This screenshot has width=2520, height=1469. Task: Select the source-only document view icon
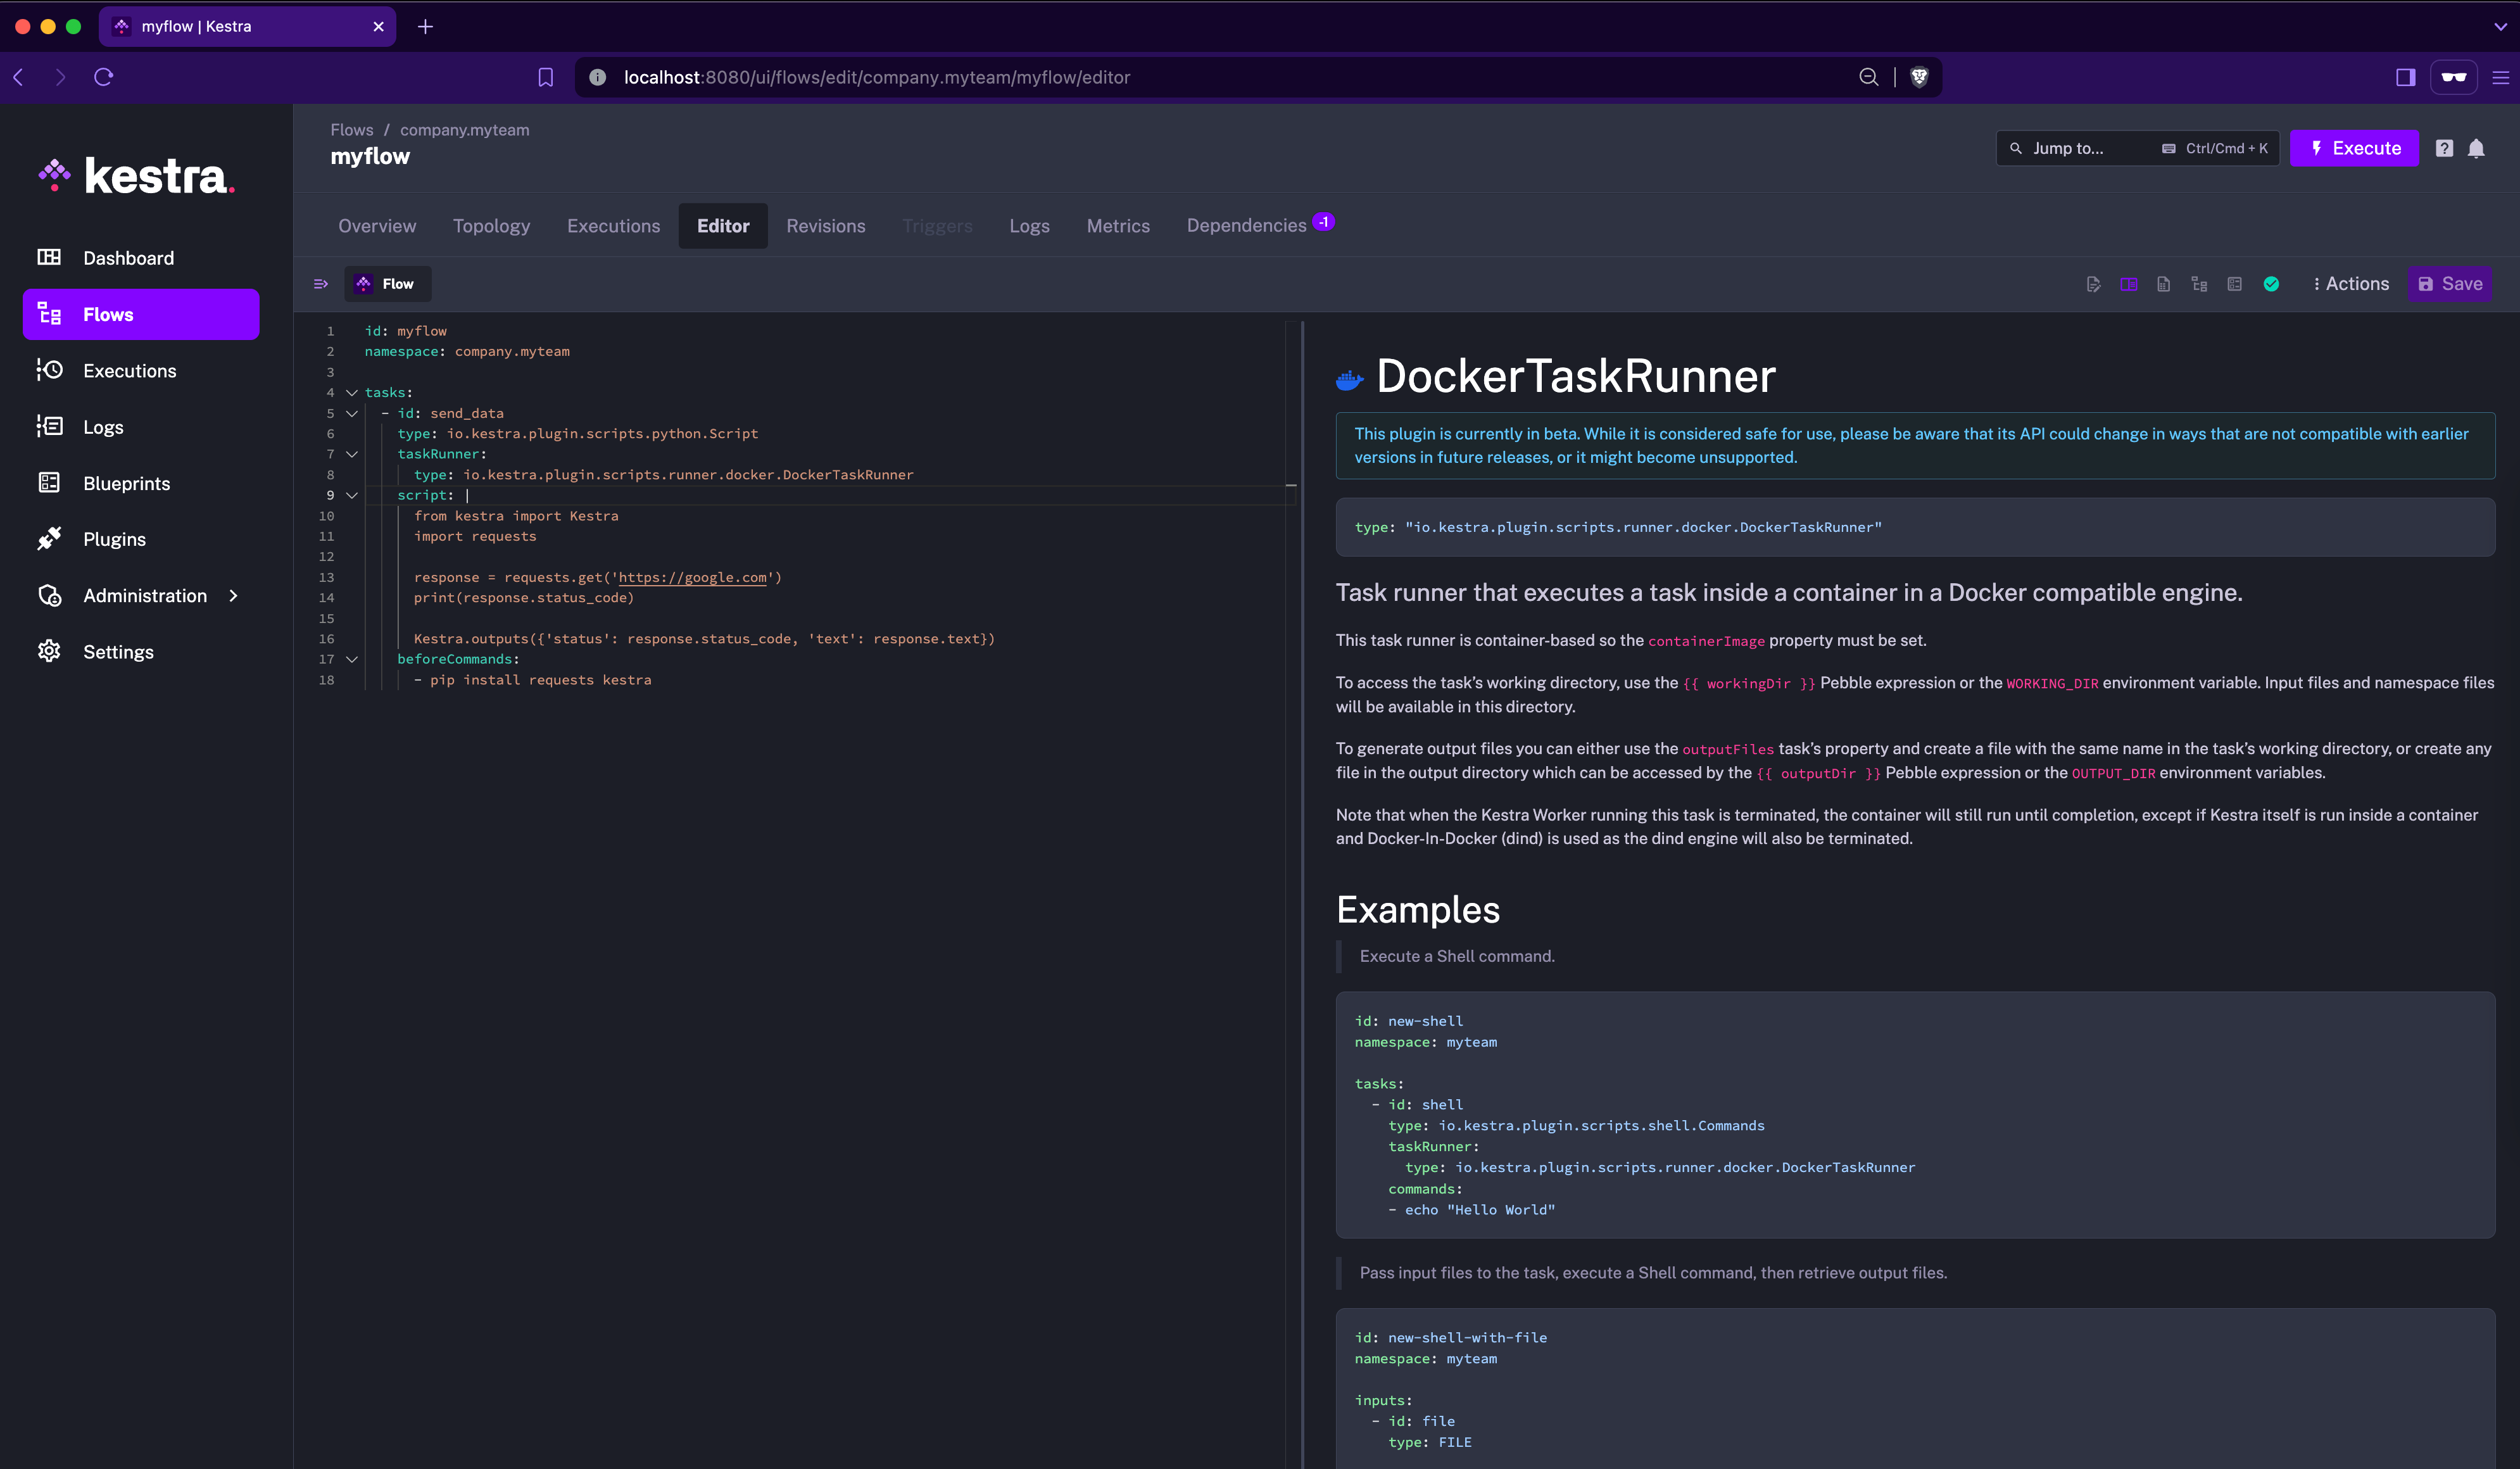[2164, 284]
